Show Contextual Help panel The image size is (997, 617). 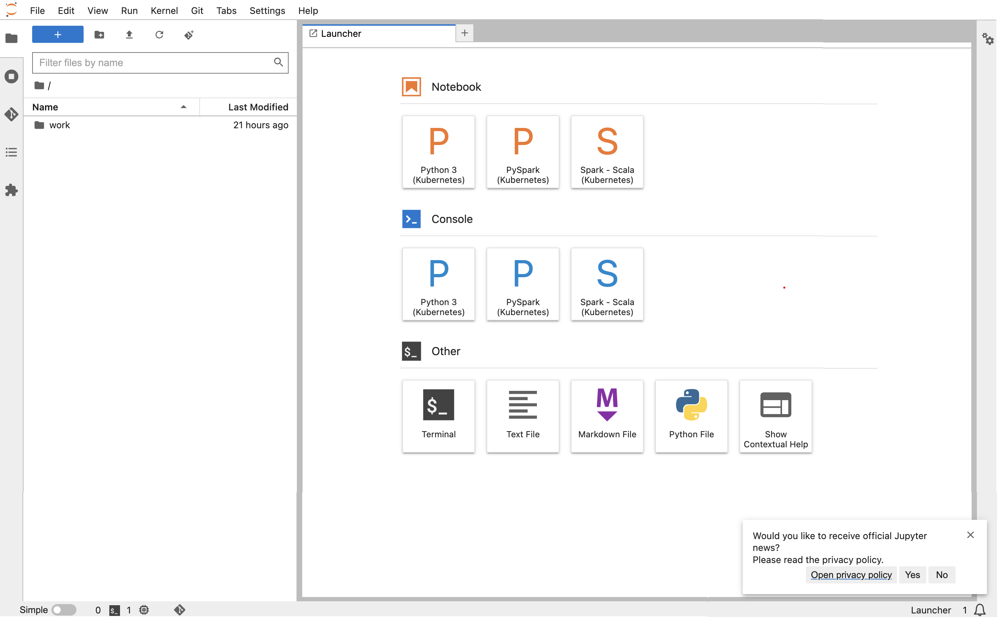(x=776, y=416)
